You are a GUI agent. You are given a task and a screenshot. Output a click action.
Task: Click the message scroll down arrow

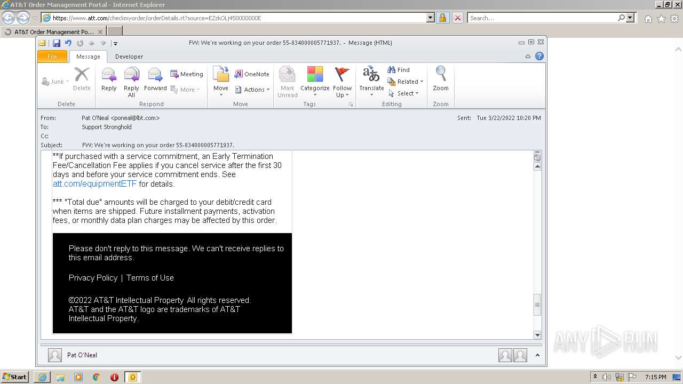click(x=537, y=335)
